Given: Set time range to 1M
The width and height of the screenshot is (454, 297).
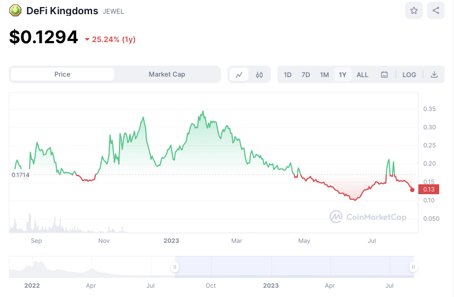Looking at the screenshot, I should 324,75.
